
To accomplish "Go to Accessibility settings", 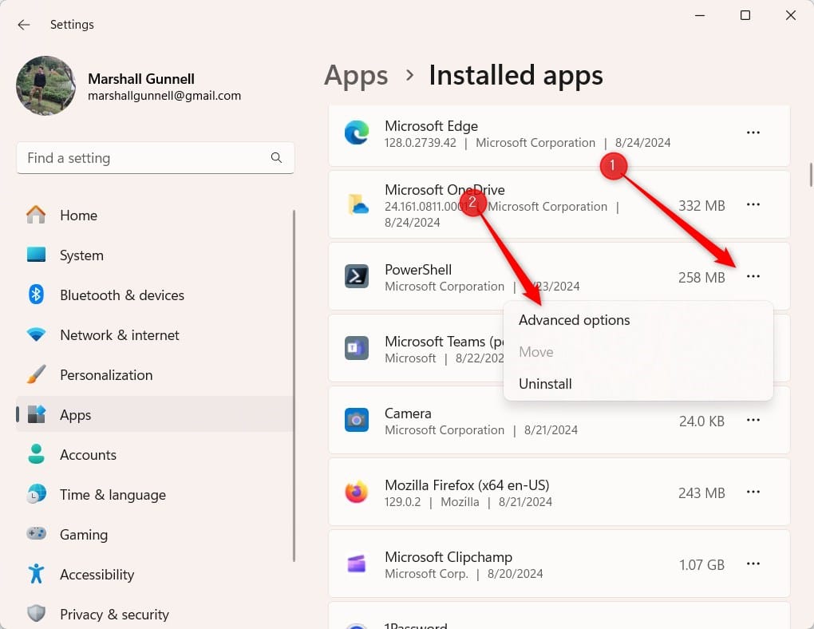I will [x=97, y=575].
